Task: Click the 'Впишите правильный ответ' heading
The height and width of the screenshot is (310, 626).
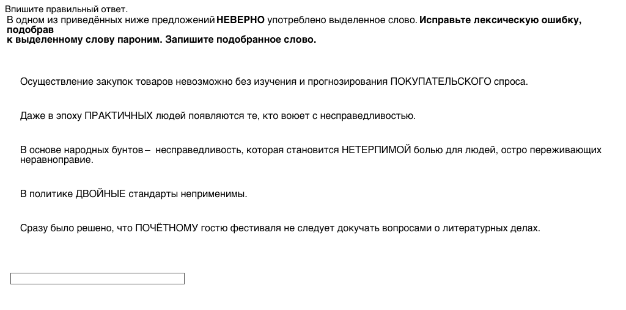Action: pyautogui.click(x=67, y=9)
